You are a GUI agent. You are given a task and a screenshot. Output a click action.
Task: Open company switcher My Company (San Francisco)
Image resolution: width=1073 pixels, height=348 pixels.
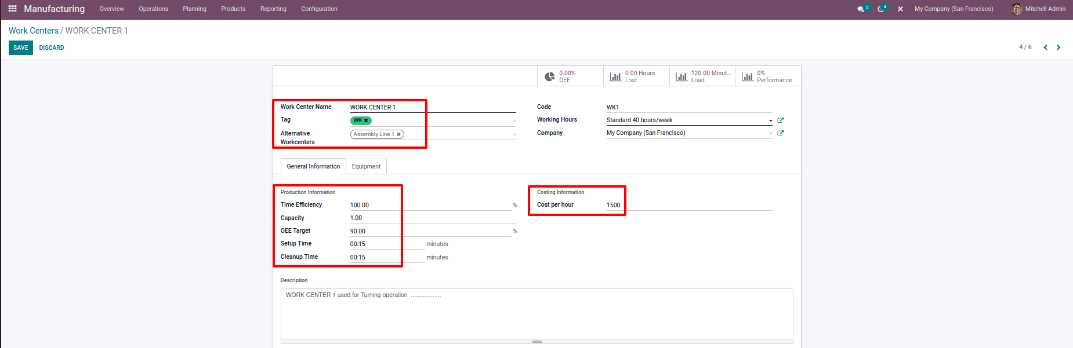[x=954, y=9]
